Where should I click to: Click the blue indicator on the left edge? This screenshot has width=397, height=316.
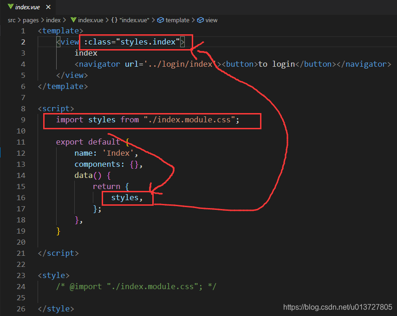[x=1, y=152]
